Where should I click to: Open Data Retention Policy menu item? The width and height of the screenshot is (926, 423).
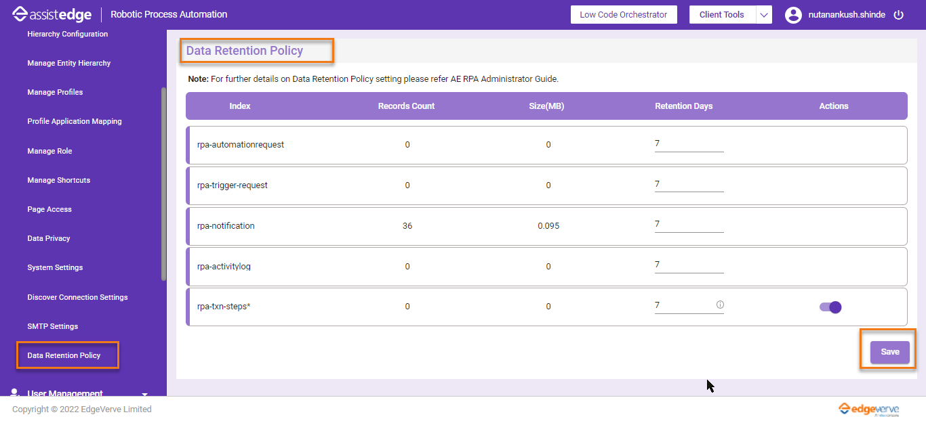pyautogui.click(x=64, y=355)
